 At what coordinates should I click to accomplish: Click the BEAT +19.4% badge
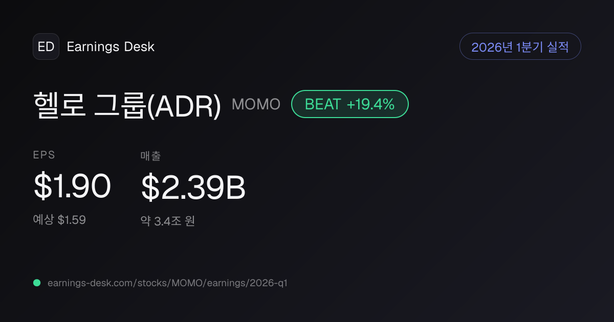coord(350,104)
